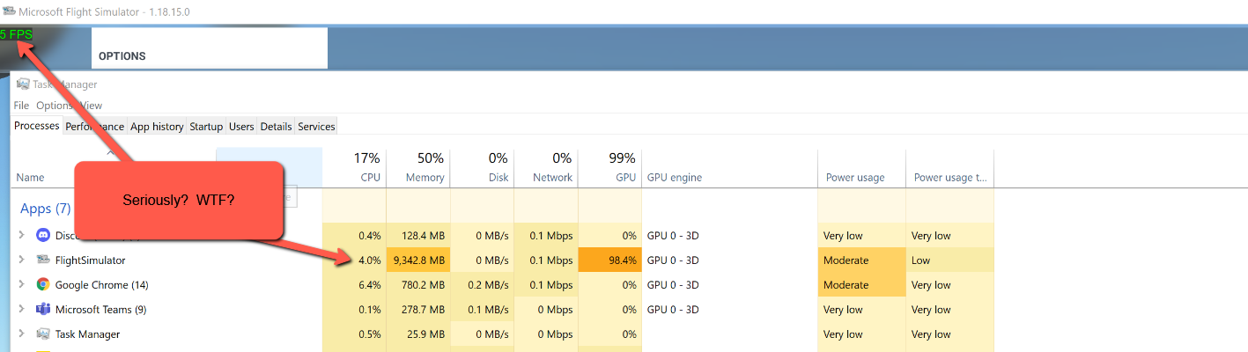The width and height of the screenshot is (1248, 352).
Task: Sort processes by the Name column header
Action: (30, 178)
